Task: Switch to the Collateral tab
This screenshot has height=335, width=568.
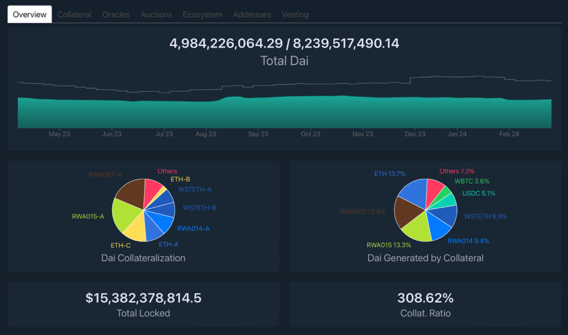Action: pos(74,14)
